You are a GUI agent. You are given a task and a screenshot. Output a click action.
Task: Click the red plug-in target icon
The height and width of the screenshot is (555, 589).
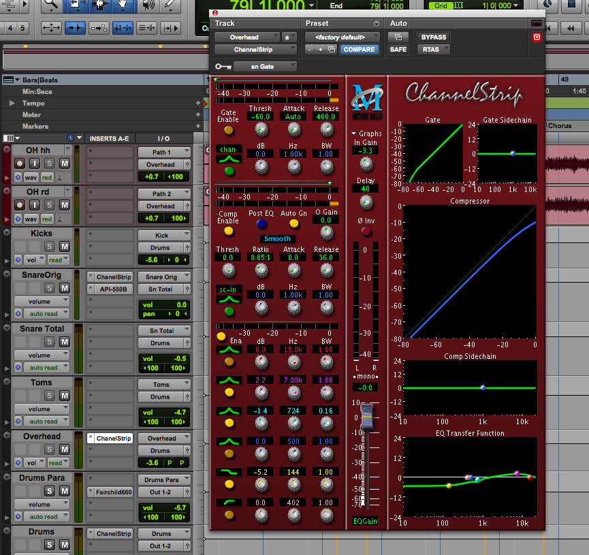[x=537, y=37]
